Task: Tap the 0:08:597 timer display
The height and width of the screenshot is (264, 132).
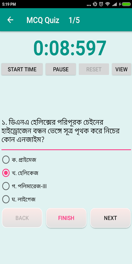Action: tap(70, 48)
